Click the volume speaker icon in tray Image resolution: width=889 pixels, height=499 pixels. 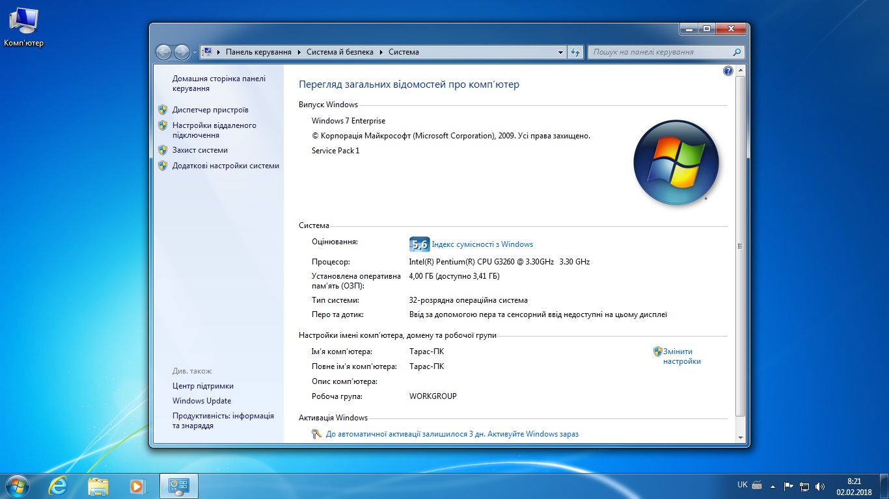(820, 485)
